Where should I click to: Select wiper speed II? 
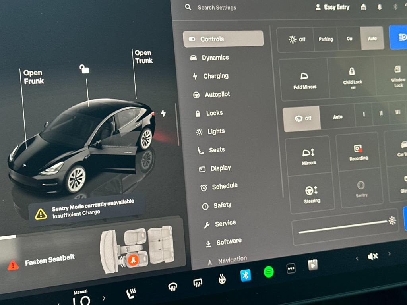point(381,113)
